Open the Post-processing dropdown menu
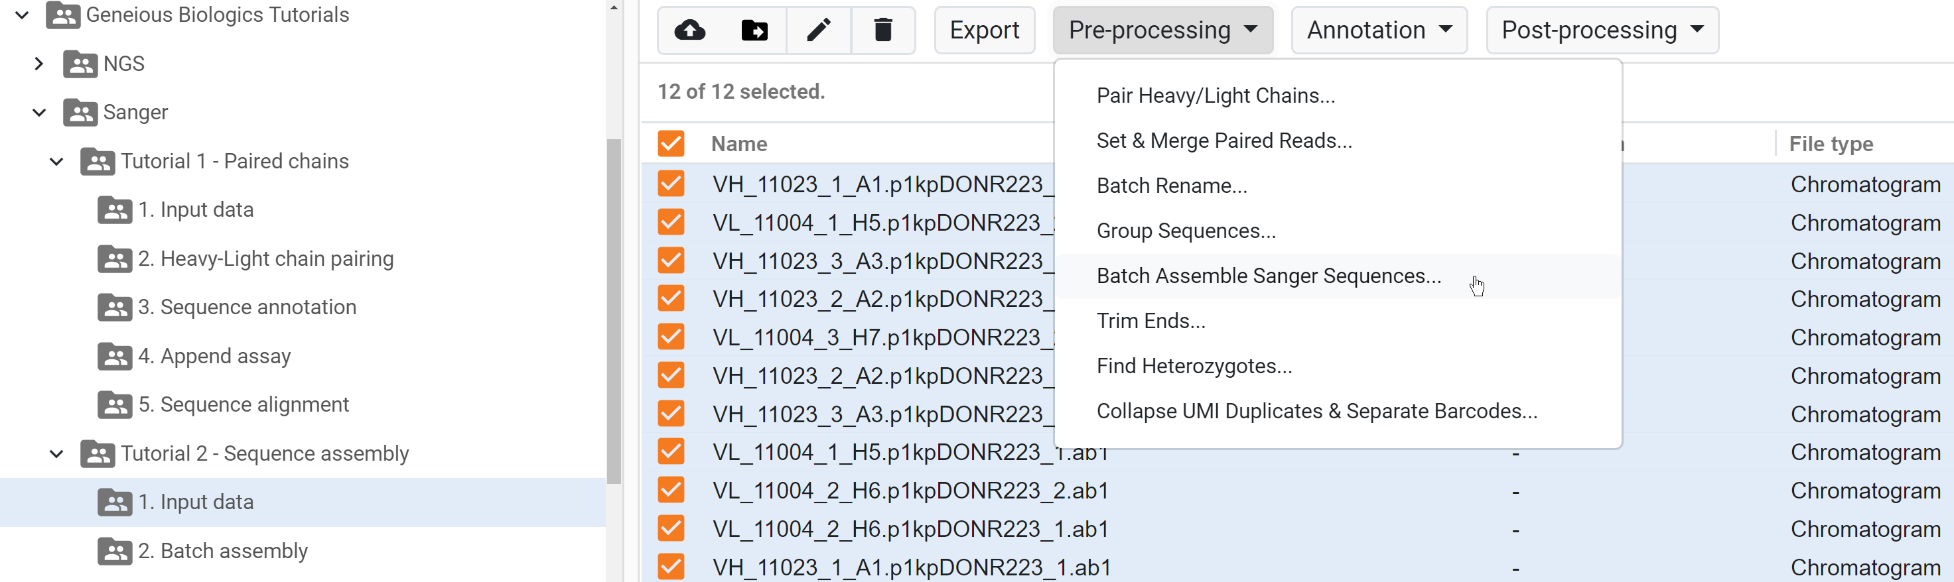 tap(1602, 30)
